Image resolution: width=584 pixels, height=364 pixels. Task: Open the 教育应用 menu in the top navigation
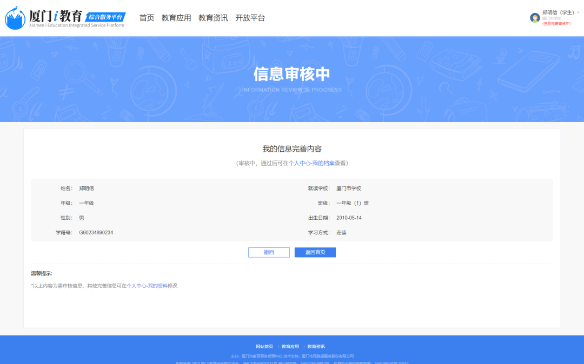176,18
